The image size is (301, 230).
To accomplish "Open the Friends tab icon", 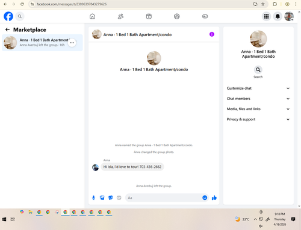I will [120, 16].
